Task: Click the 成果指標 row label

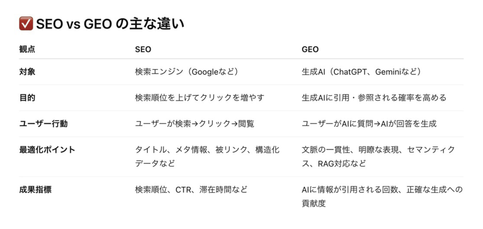Action: [x=35, y=189]
